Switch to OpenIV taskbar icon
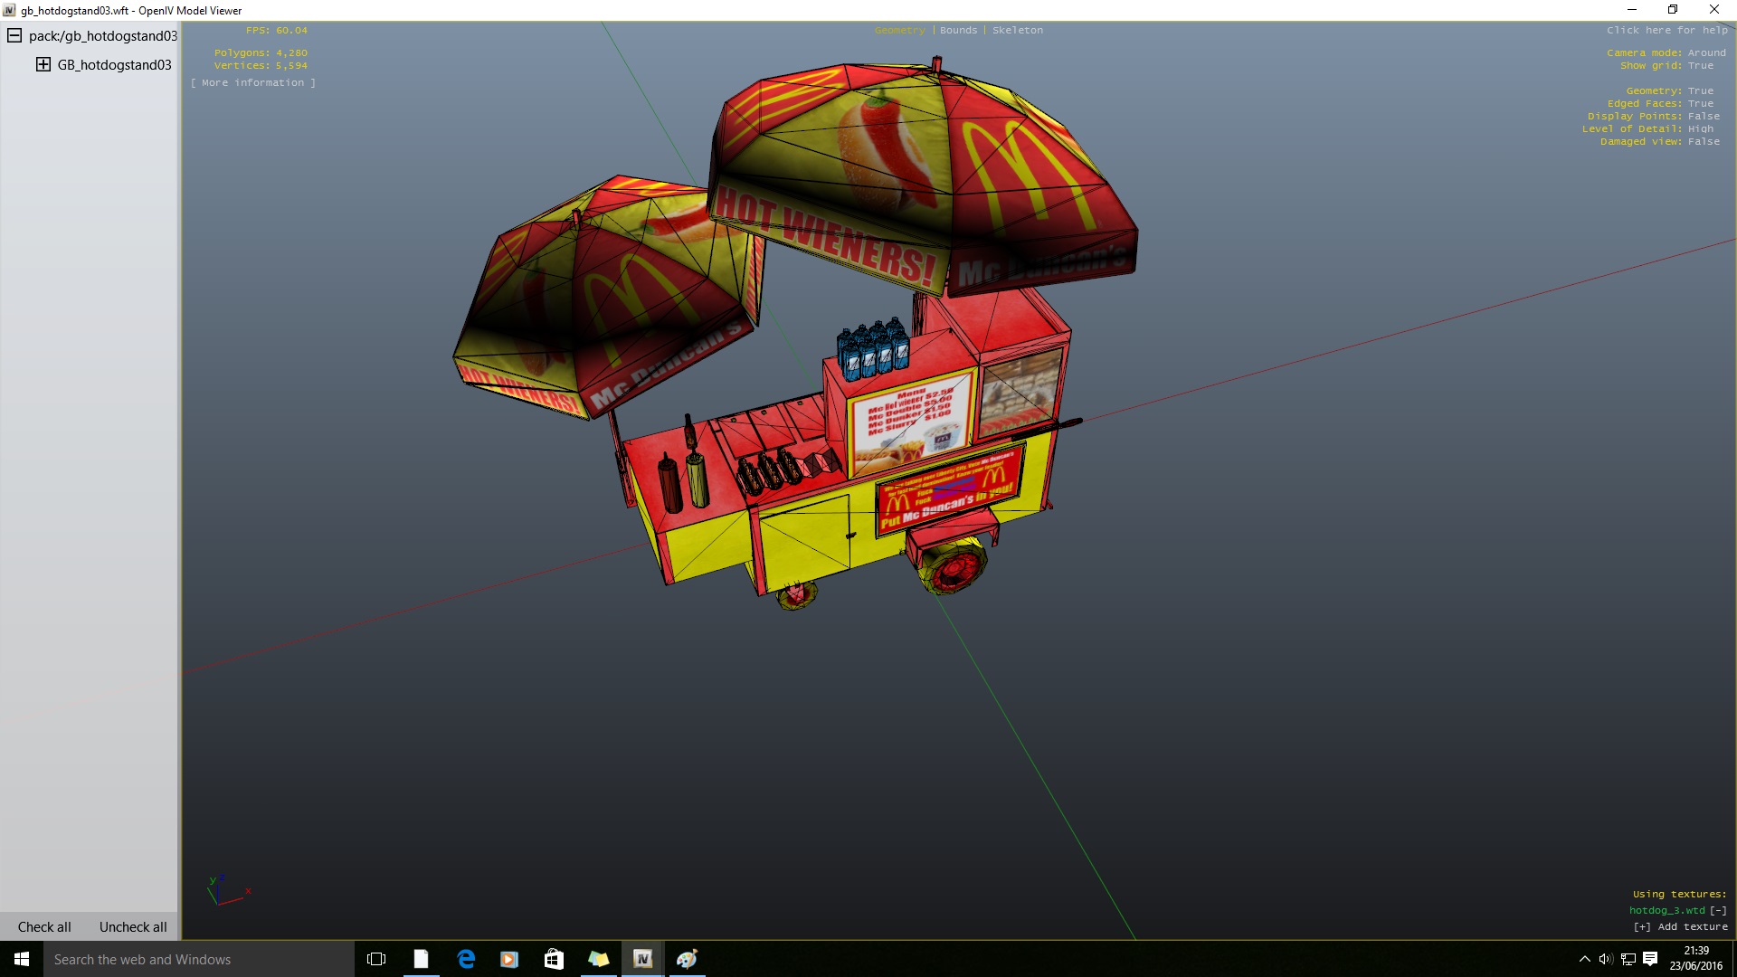Screen dimensions: 1737x977 (x=642, y=959)
